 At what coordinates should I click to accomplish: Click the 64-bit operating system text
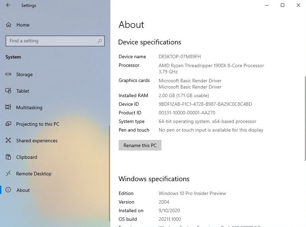click(207, 121)
